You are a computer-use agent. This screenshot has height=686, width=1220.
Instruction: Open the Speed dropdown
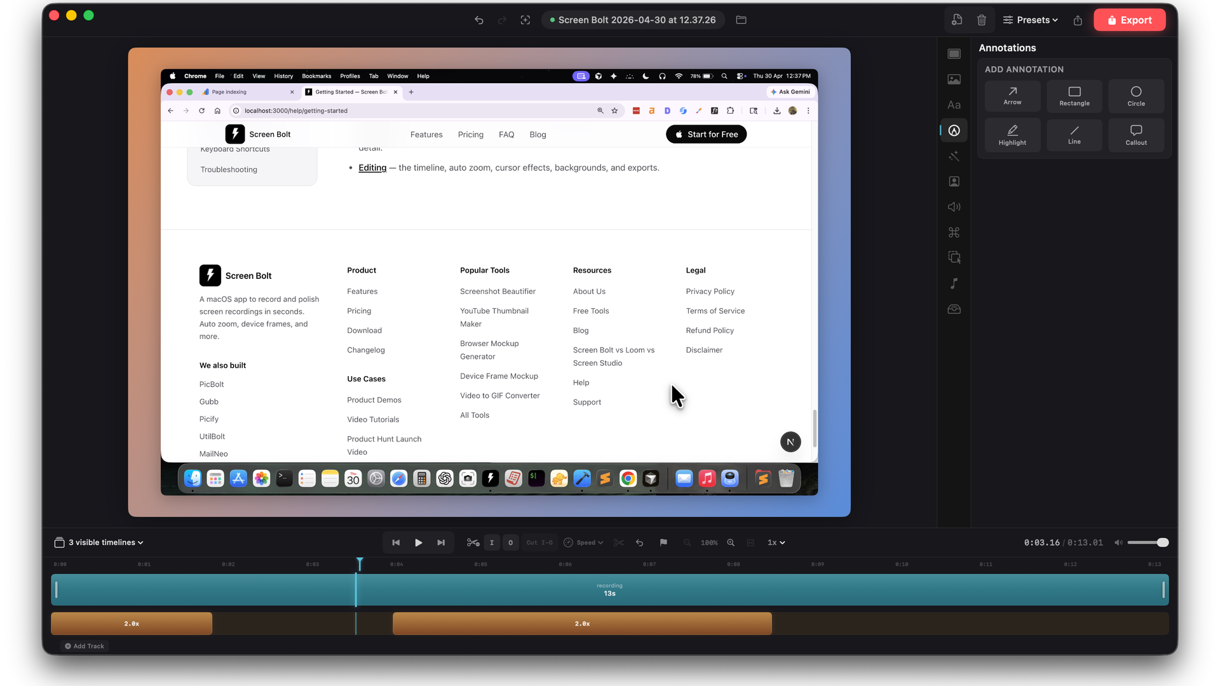click(583, 542)
